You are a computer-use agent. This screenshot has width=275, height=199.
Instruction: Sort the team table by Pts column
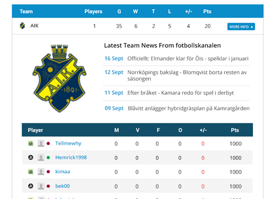207,12
